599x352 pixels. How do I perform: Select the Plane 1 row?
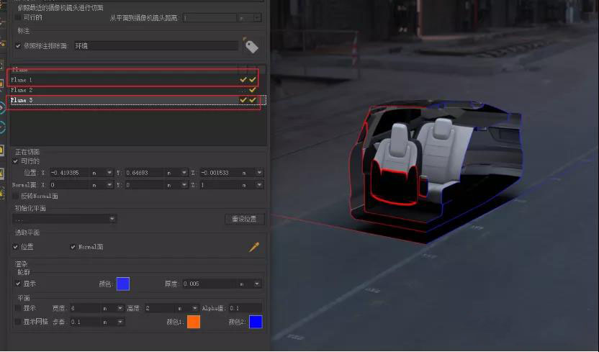pyautogui.click(x=108, y=79)
